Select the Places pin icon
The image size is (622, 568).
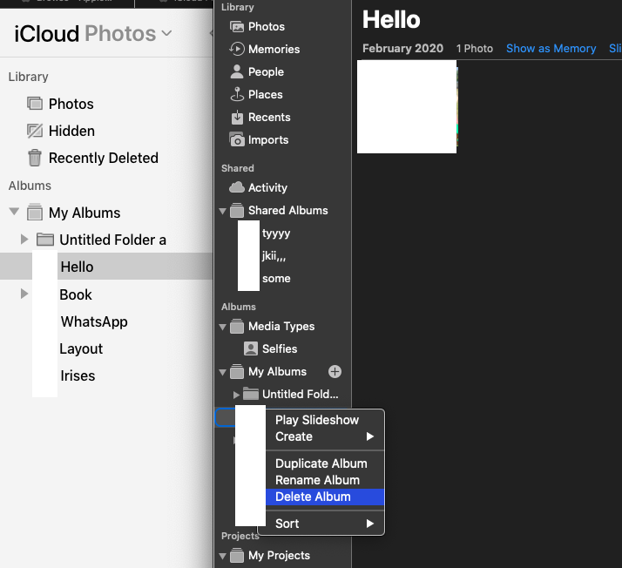click(x=237, y=94)
